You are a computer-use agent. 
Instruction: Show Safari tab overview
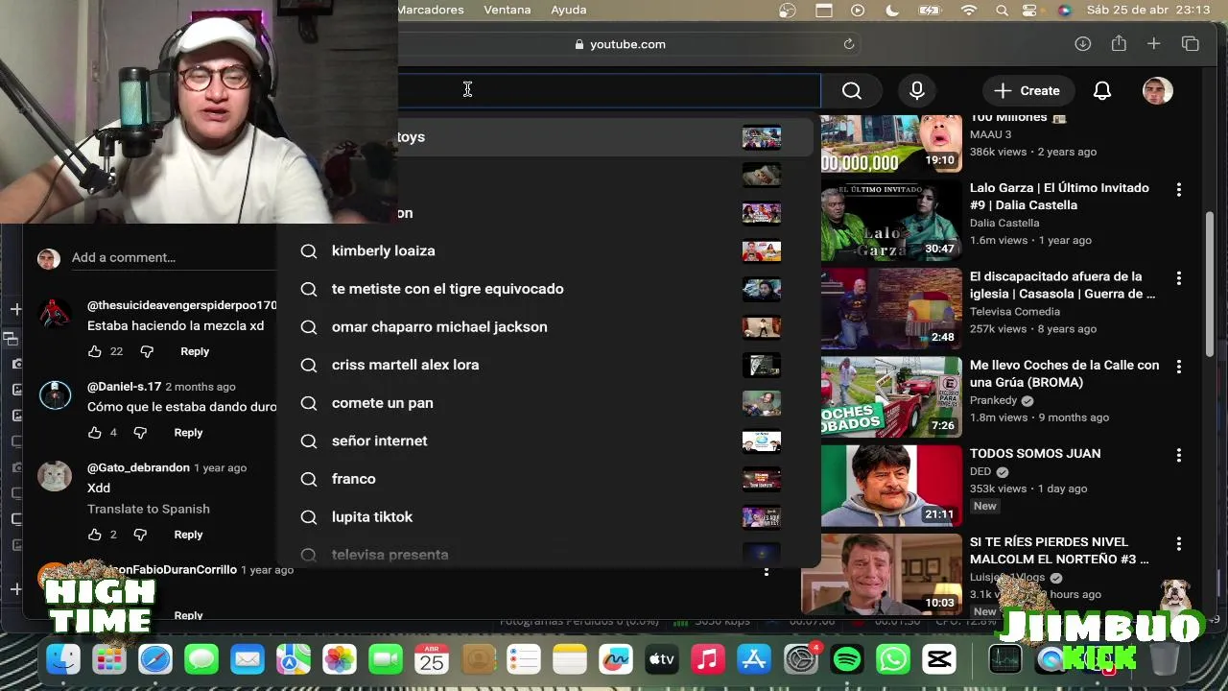(1191, 44)
